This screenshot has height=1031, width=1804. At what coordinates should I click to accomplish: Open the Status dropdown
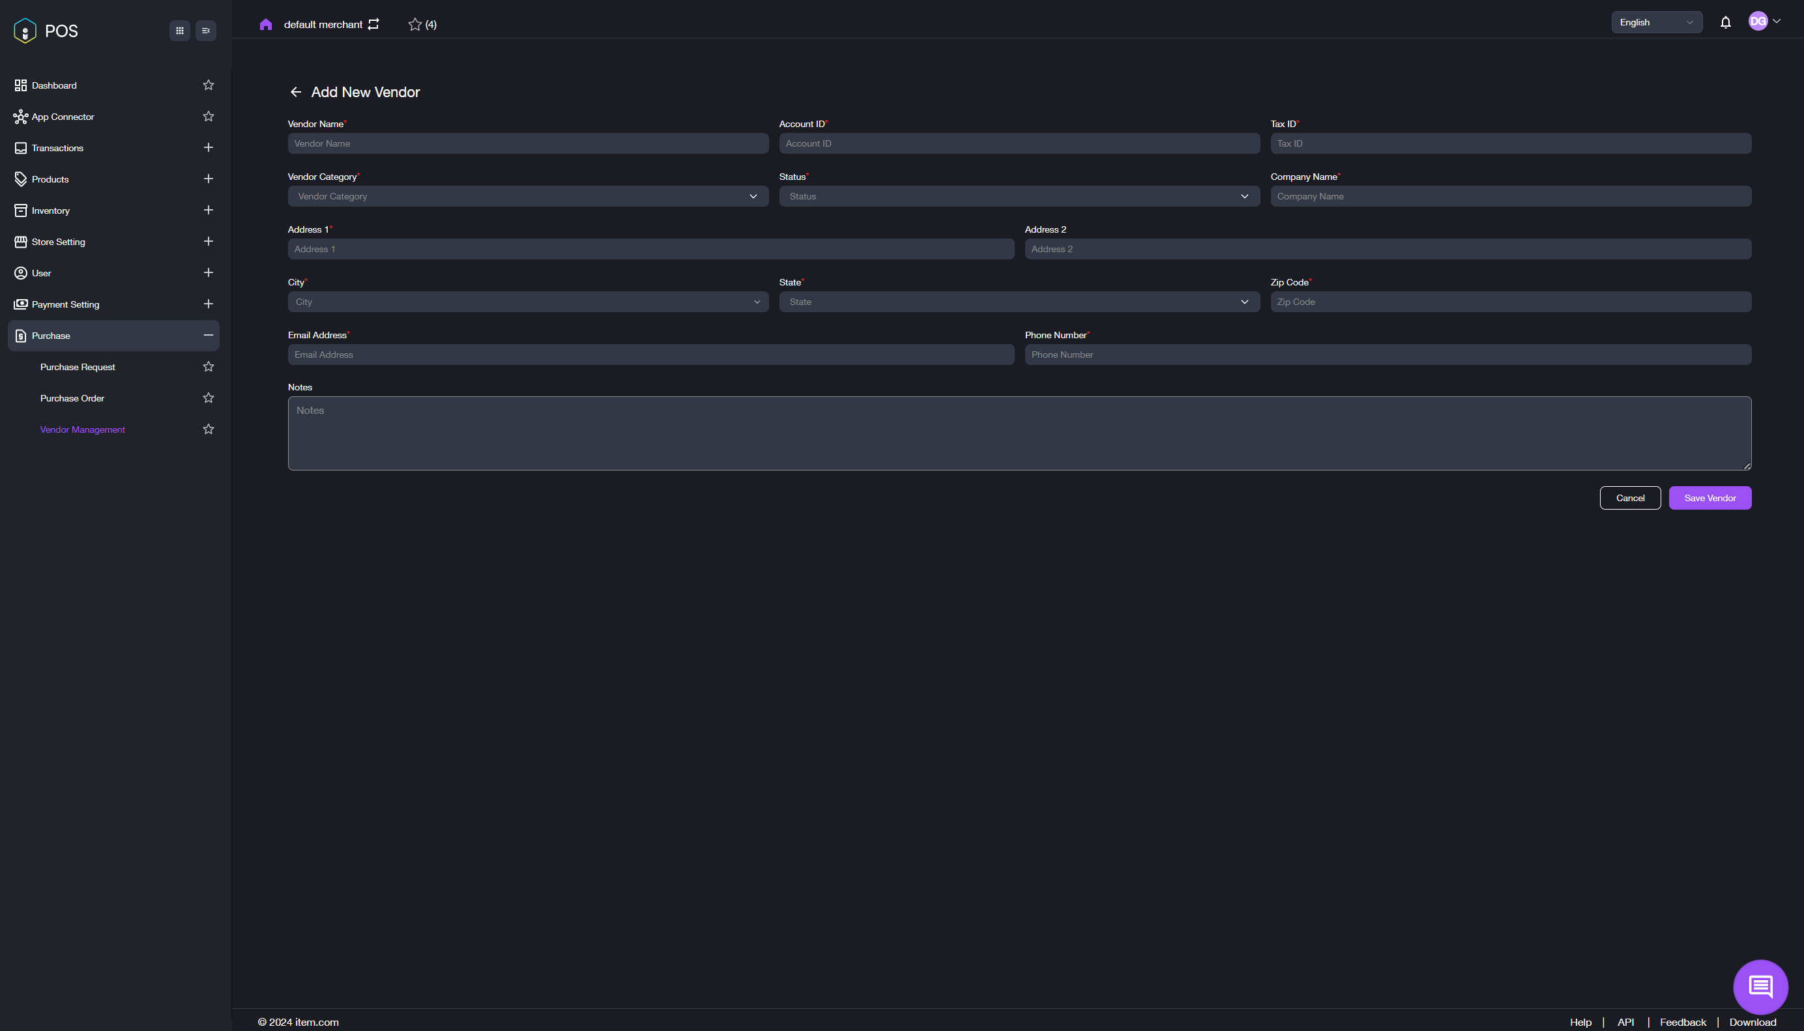click(x=1019, y=196)
